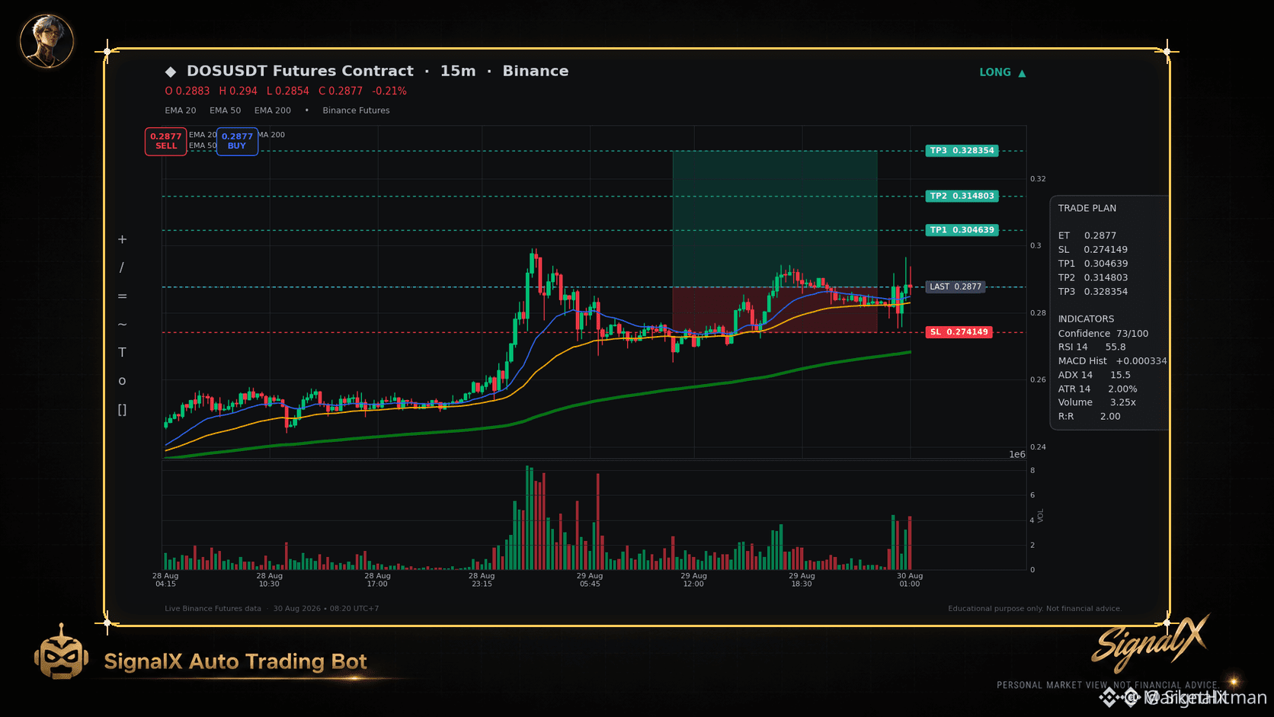
Task: Select the T text tool
Action: point(122,352)
